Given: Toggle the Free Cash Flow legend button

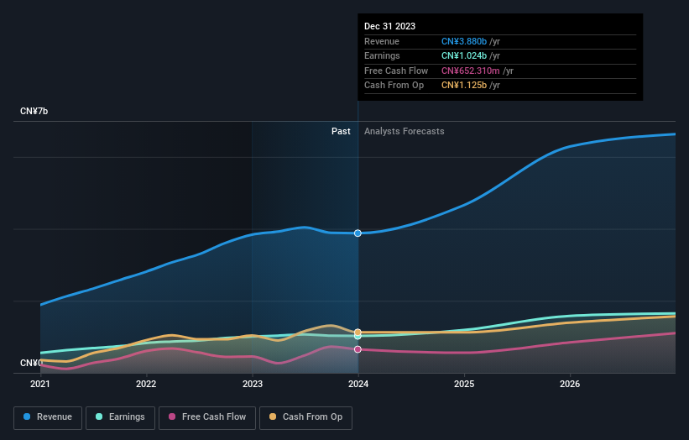Looking at the screenshot, I should pos(207,417).
